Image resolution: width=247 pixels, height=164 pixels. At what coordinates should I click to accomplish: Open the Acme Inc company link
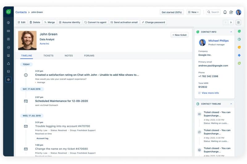pos(44,44)
